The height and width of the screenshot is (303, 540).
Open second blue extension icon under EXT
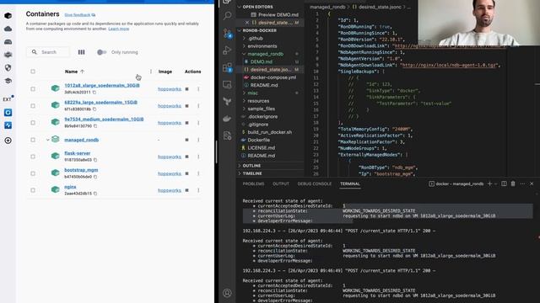(8, 125)
